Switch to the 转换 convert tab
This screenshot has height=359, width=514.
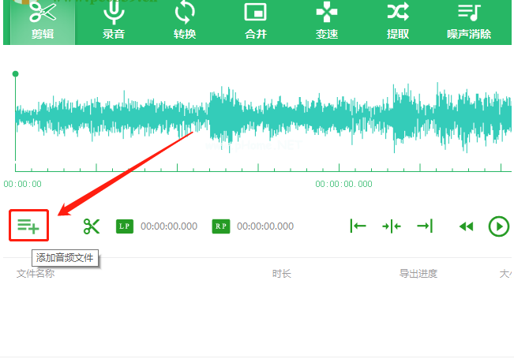tap(185, 21)
